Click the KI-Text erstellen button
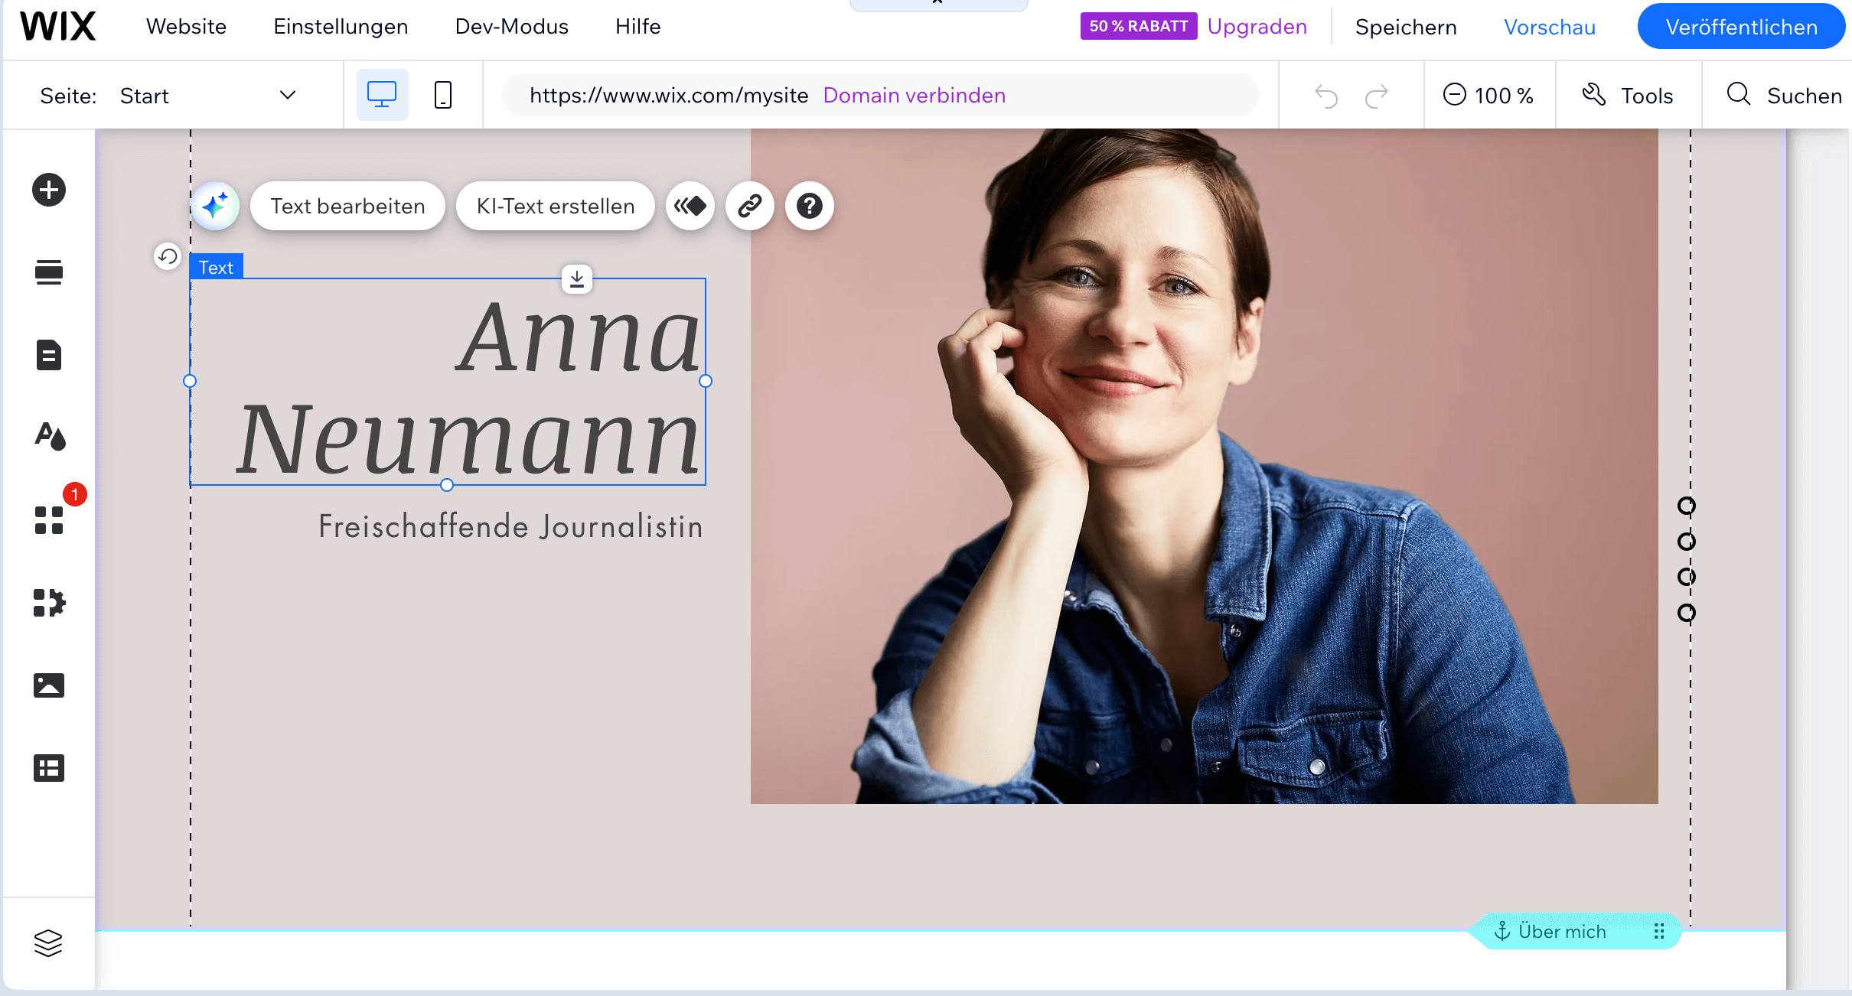Viewport: 1852px width, 996px height. 556,206
